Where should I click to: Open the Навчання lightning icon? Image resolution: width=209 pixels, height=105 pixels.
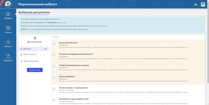click(x=8, y=42)
